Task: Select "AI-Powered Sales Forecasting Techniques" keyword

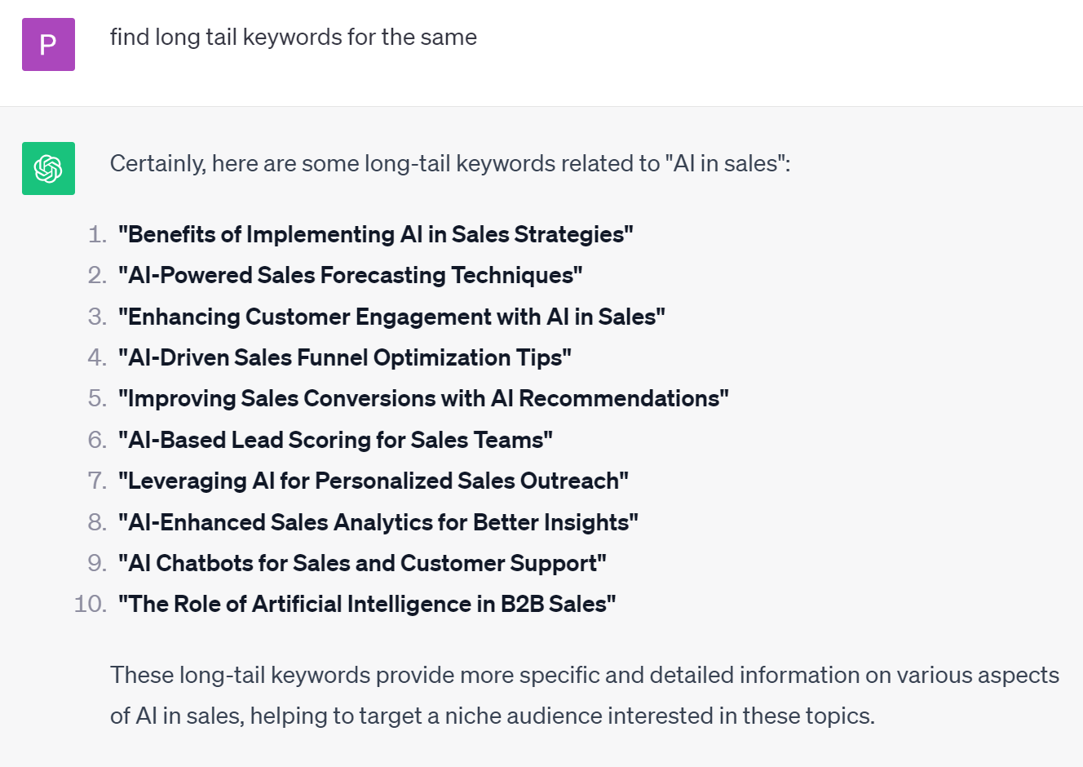Action: (x=350, y=276)
